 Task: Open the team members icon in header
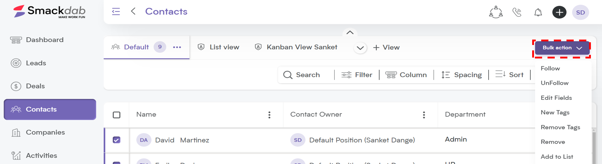point(496,12)
